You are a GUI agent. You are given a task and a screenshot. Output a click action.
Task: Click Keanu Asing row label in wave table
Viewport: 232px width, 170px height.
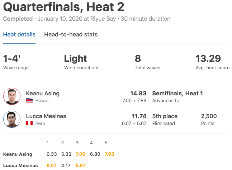pos(18,154)
